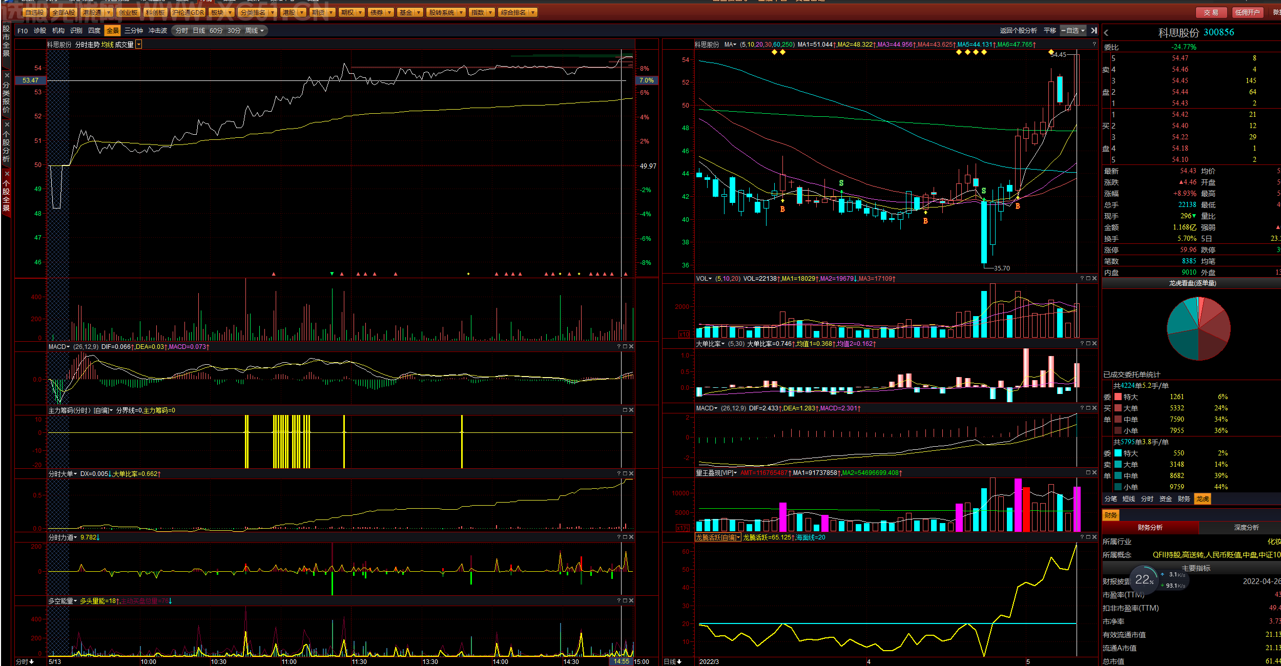Maximize the 主力筹码 indicator panel
Viewport: 1281px width, 666px height.
(625, 410)
